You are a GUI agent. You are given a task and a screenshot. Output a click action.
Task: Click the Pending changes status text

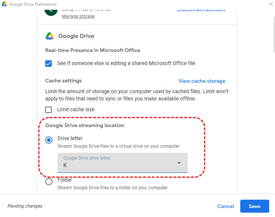(x=25, y=206)
